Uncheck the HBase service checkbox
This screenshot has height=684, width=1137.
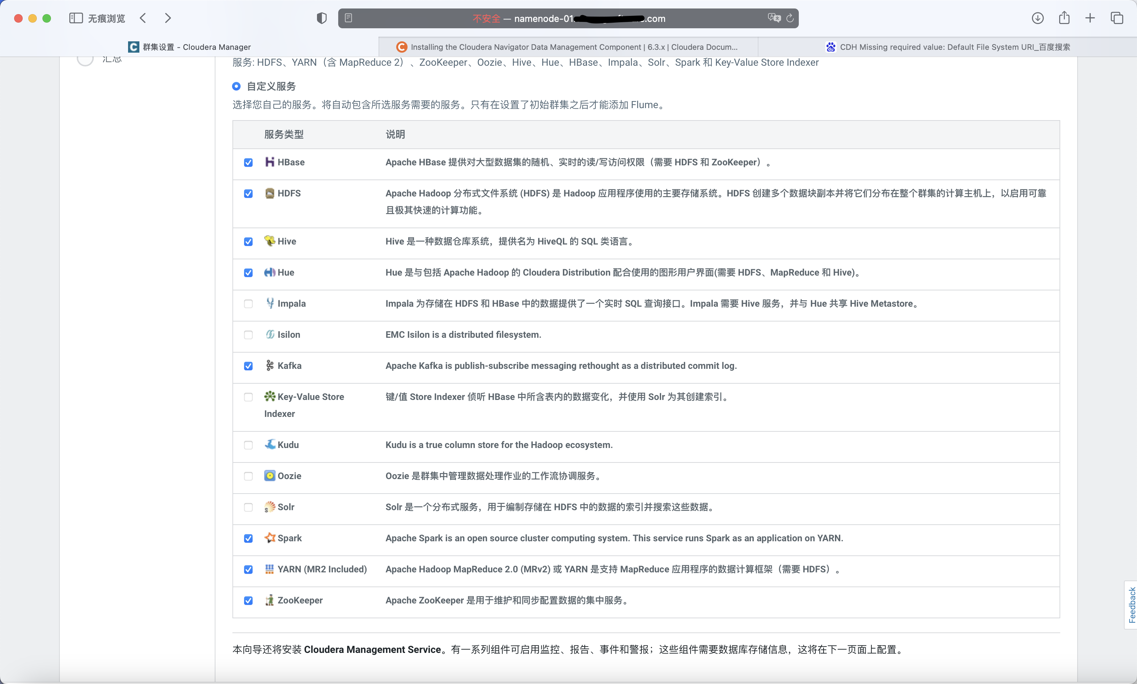248,162
